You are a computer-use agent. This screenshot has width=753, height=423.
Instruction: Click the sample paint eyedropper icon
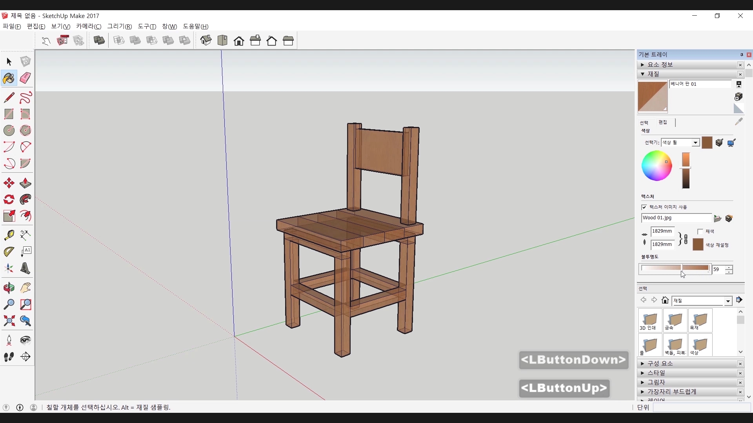pos(739,122)
